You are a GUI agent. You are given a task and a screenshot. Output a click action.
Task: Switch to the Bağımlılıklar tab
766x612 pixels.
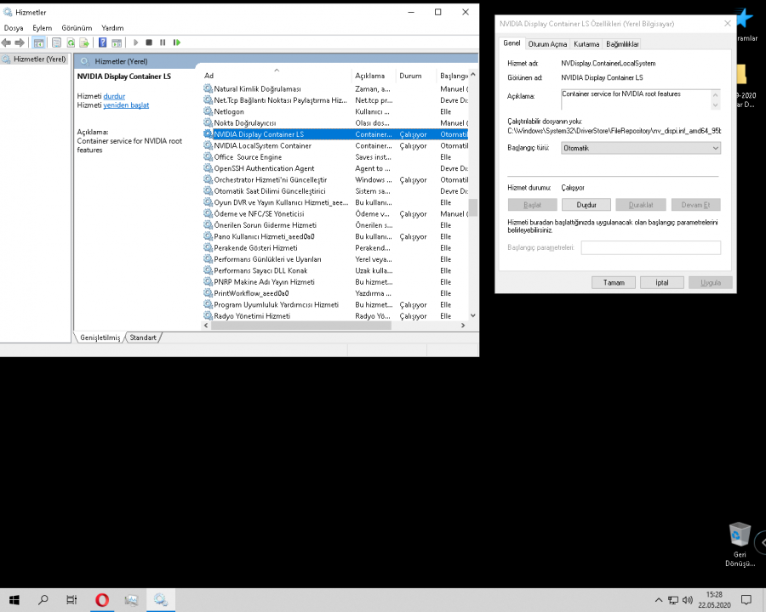622,44
